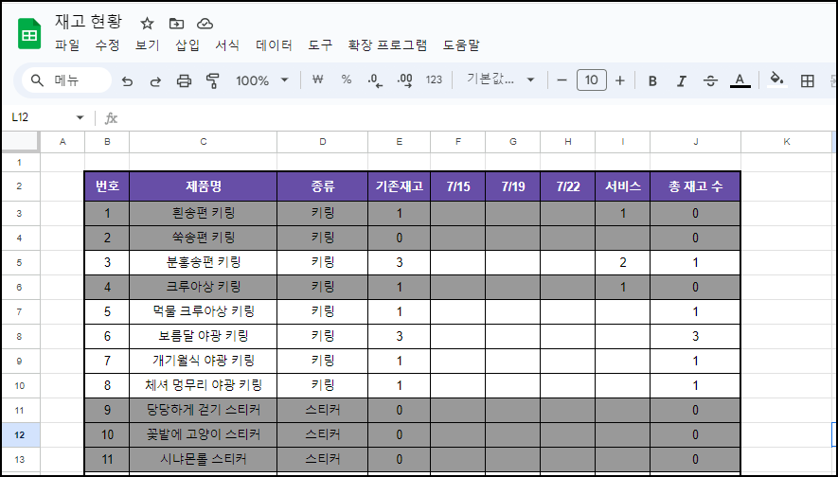
Task: Open the L12 name box dropdown arrow
Action: tap(80, 118)
